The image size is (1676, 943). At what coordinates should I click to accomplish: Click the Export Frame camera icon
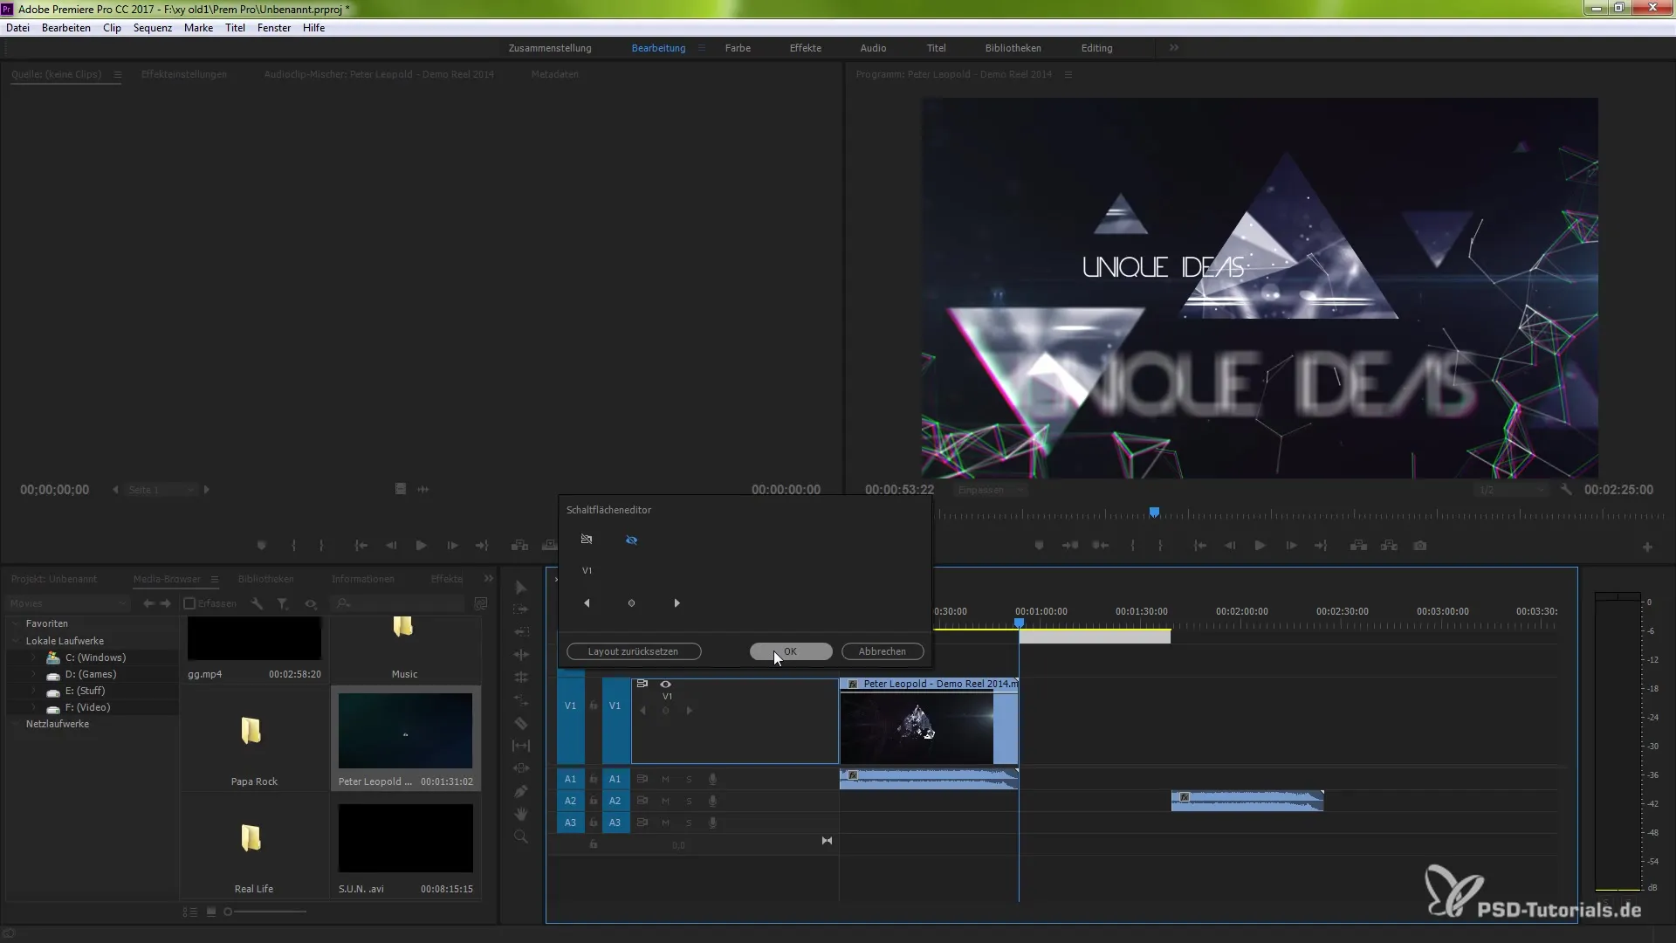click(x=1420, y=546)
